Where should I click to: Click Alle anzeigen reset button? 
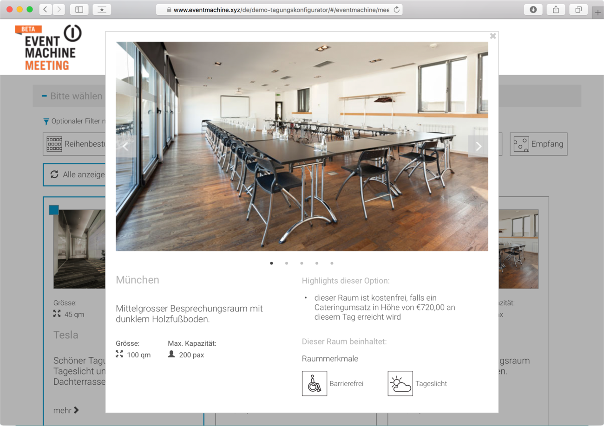pos(75,174)
